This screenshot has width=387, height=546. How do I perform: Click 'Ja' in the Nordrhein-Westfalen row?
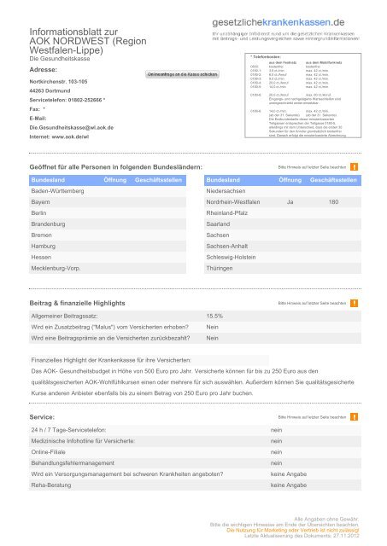(x=290, y=202)
